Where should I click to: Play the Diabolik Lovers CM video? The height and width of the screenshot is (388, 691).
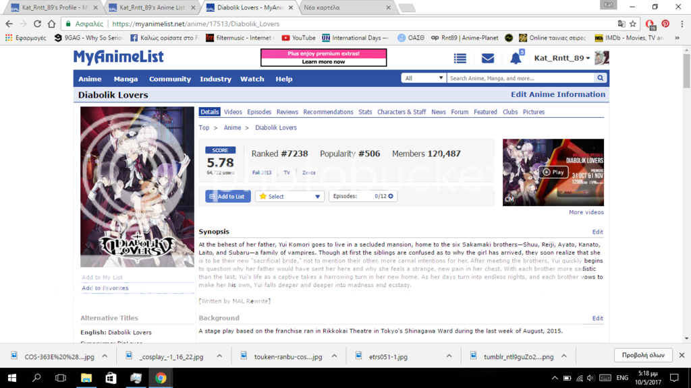click(553, 172)
